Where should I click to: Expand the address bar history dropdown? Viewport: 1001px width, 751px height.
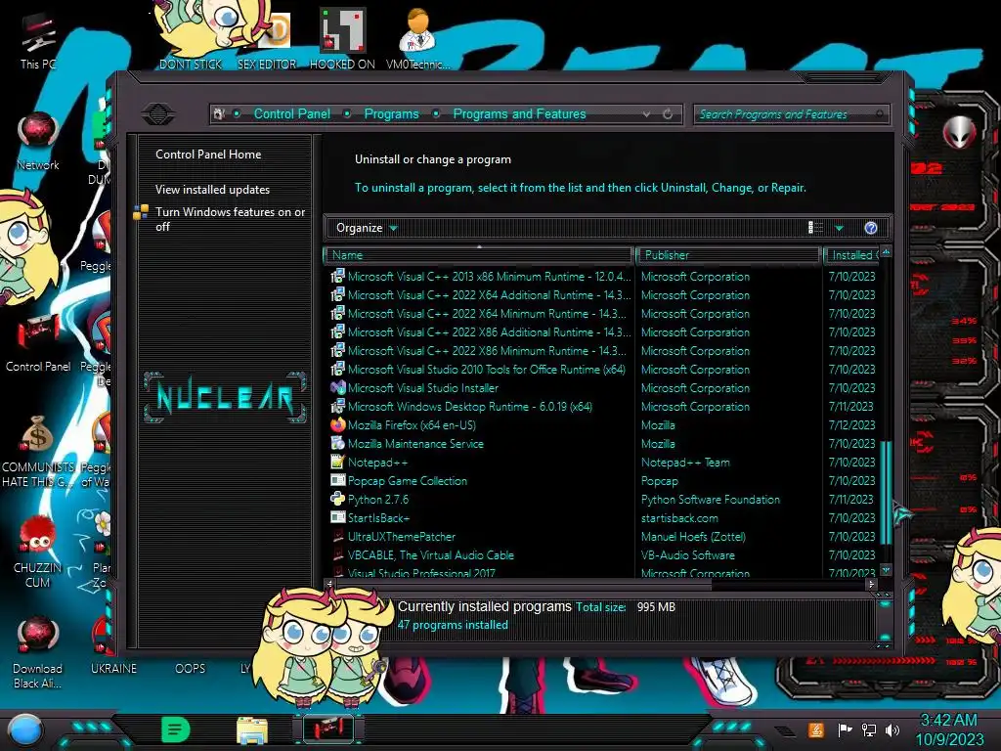click(646, 114)
